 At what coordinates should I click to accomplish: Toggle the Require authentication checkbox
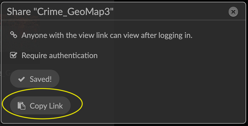click(x=13, y=55)
